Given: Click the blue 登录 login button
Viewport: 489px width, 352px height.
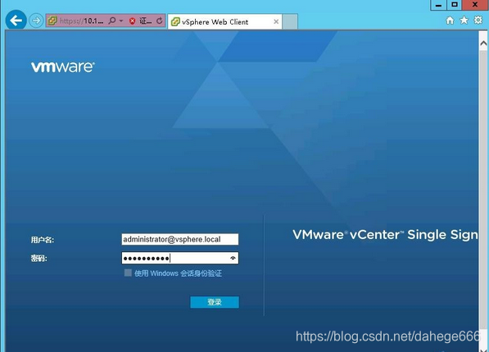Looking at the screenshot, I should (215, 302).
